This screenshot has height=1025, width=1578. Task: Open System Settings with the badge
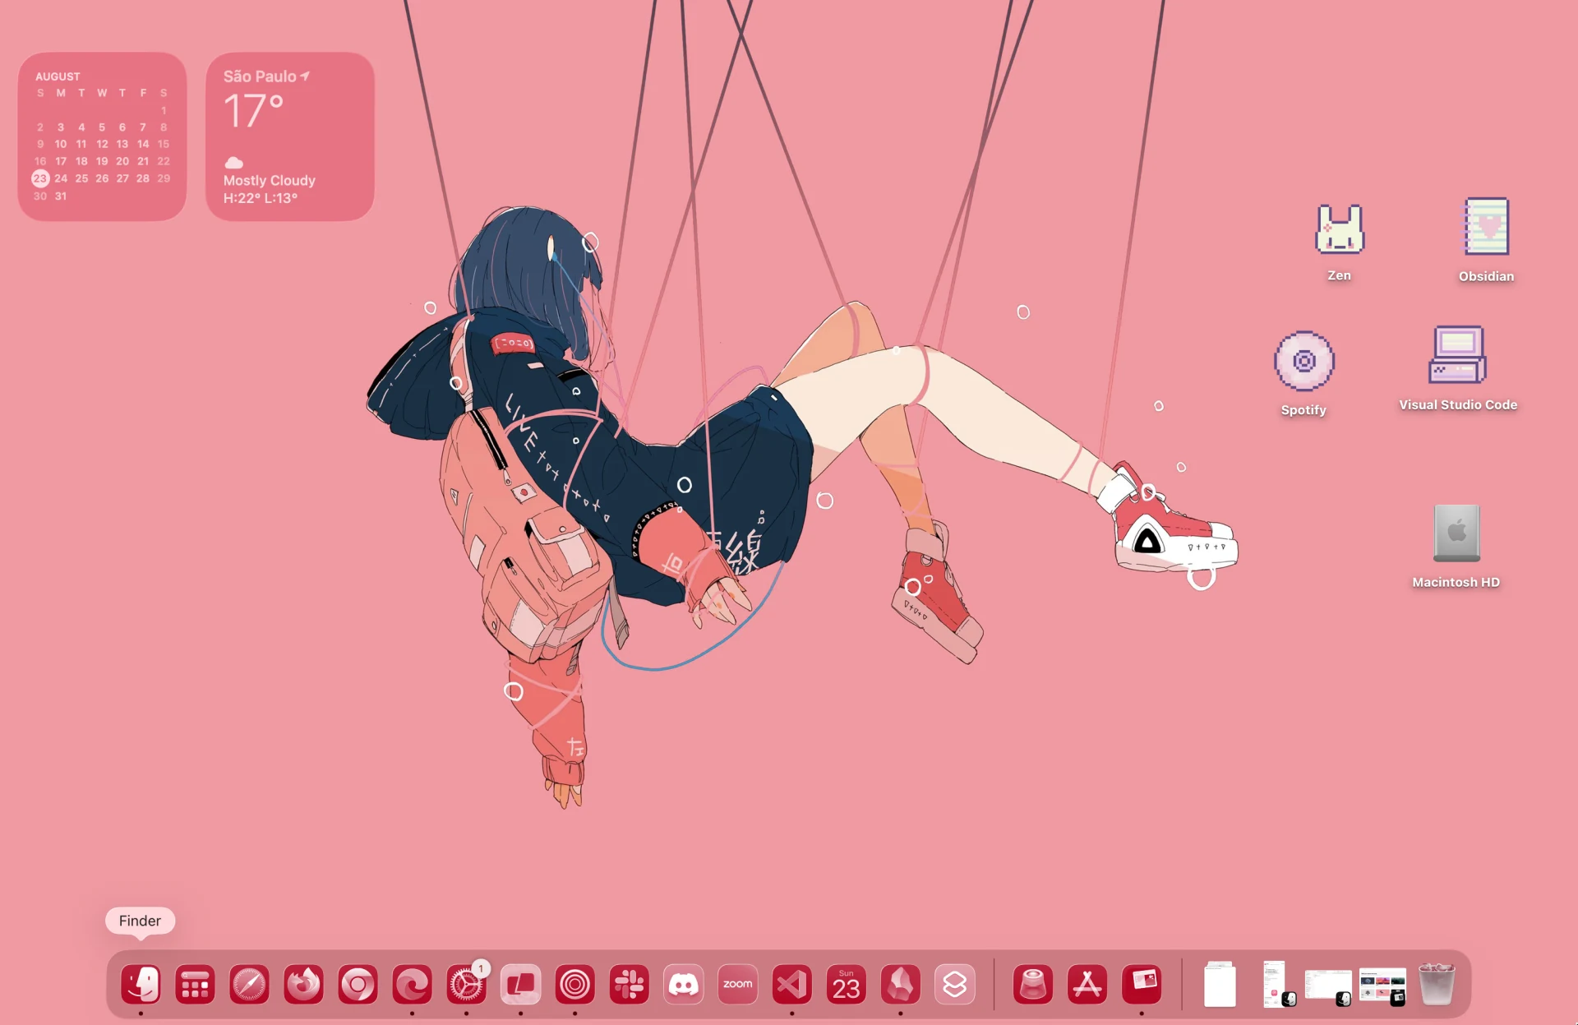click(466, 984)
